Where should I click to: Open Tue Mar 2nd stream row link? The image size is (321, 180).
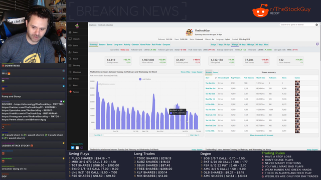(210, 94)
